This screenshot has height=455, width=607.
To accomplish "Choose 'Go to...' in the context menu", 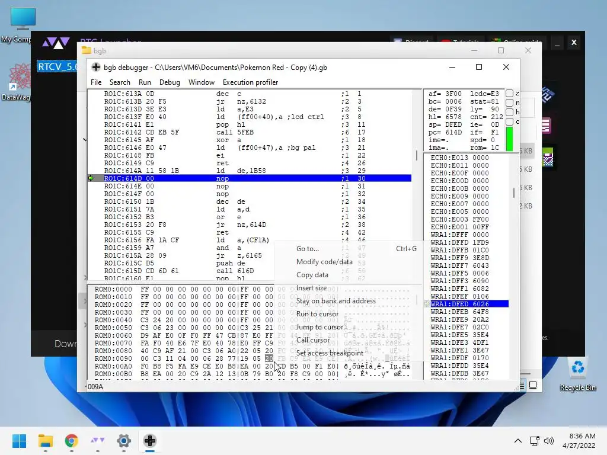I will pyautogui.click(x=308, y=249).
